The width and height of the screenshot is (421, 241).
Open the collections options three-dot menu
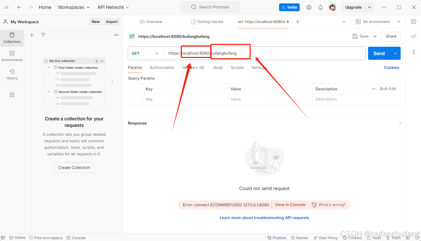[x=116, y=35]
